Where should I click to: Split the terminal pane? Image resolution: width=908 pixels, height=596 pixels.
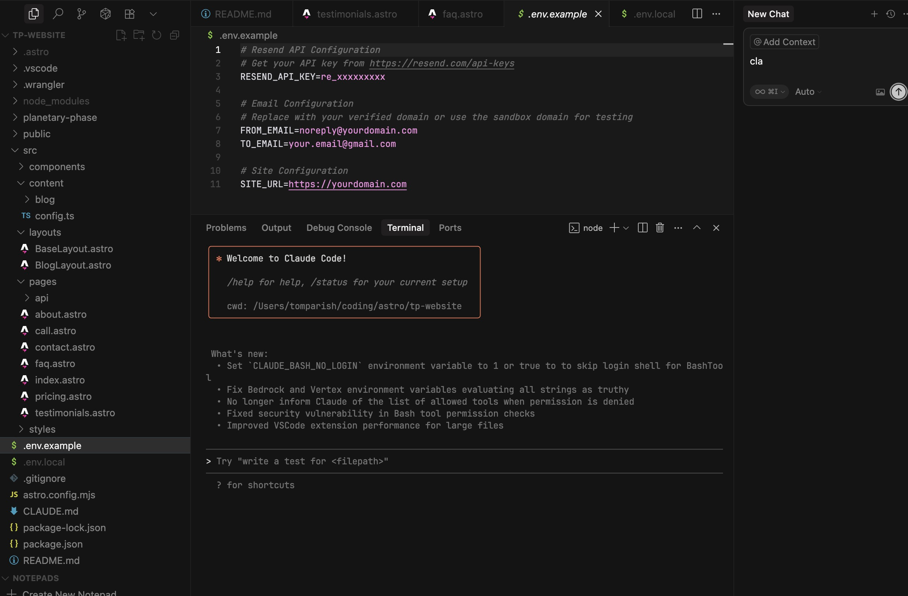642,228
